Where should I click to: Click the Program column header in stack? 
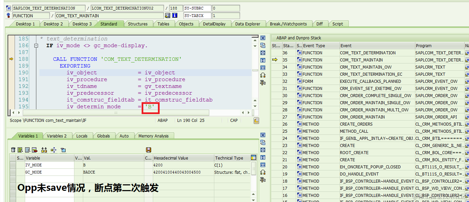[x=439, y=45]
